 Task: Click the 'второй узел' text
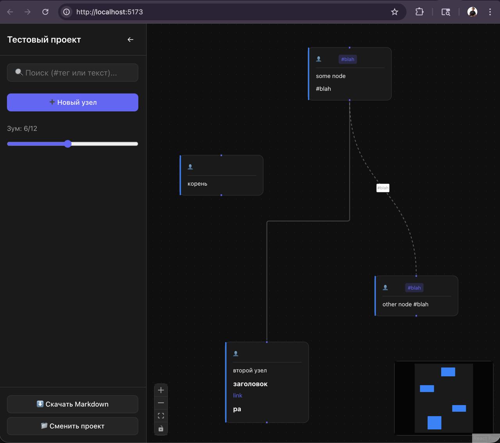pos(250,370)
